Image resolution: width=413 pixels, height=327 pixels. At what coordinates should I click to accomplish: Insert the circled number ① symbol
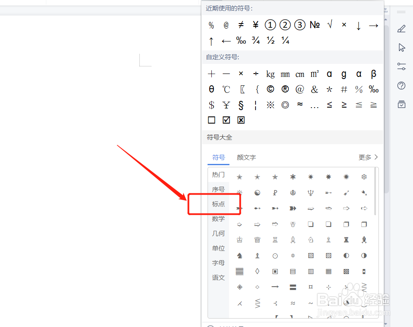click(270, 25)
